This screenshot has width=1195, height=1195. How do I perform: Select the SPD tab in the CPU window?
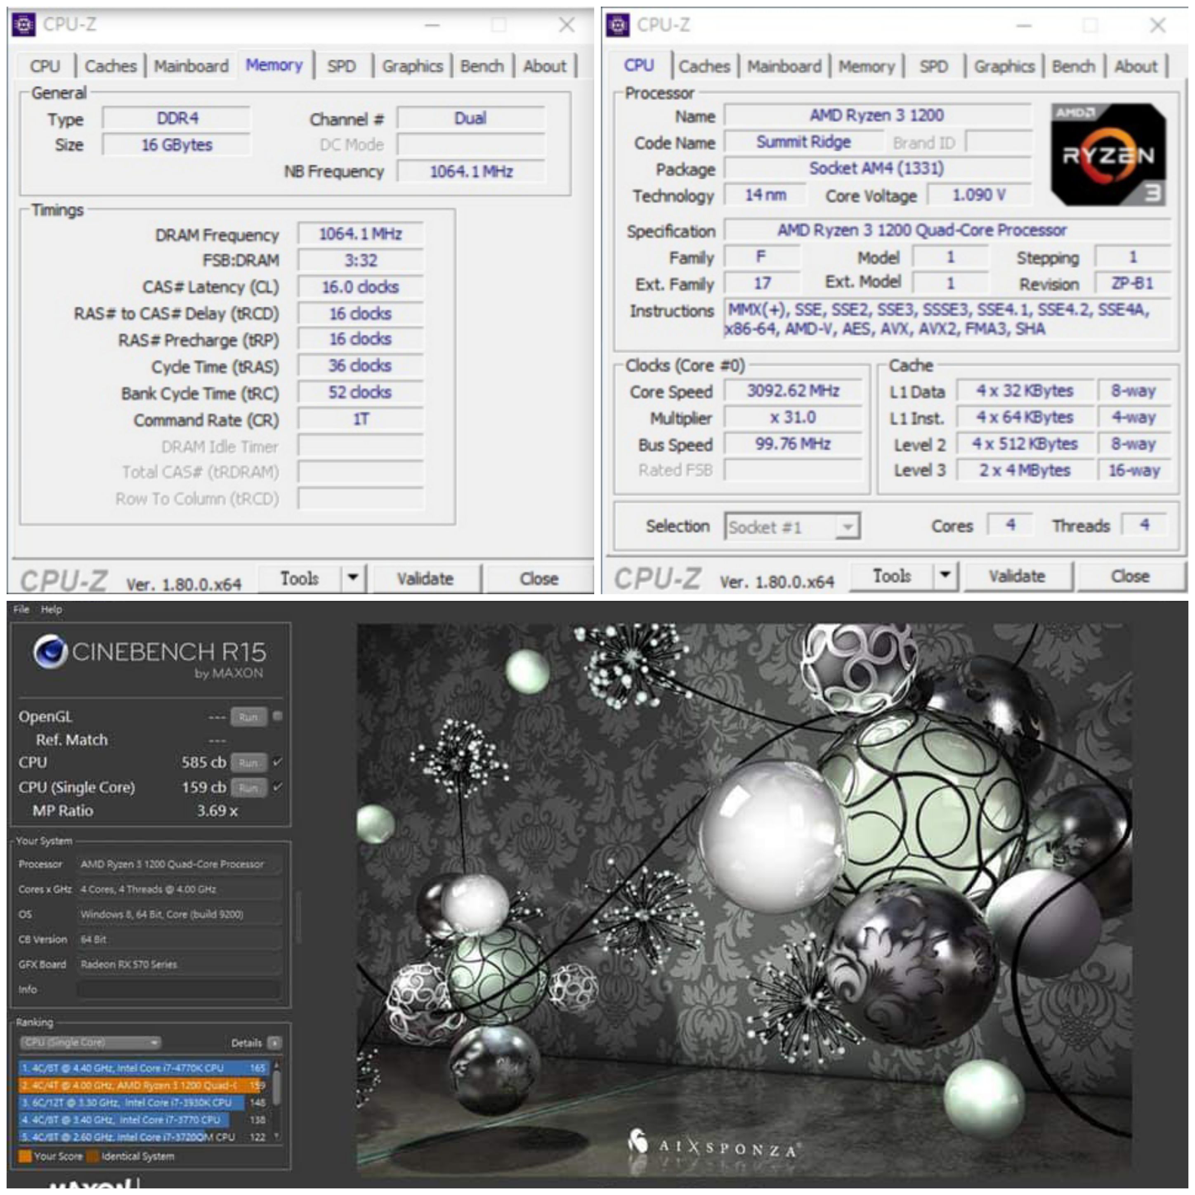(x=933, y=66)
